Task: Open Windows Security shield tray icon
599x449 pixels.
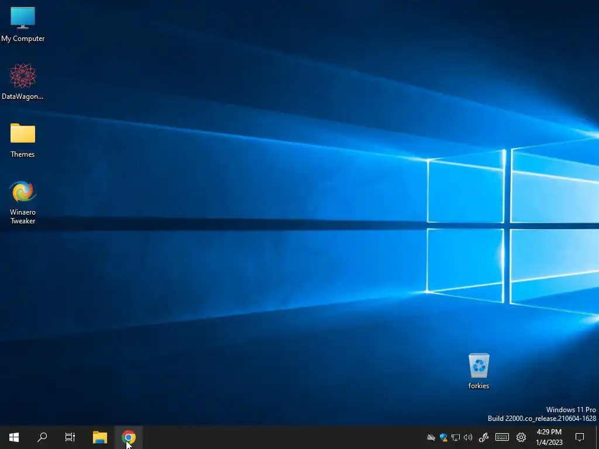Action: pos(443,437)
